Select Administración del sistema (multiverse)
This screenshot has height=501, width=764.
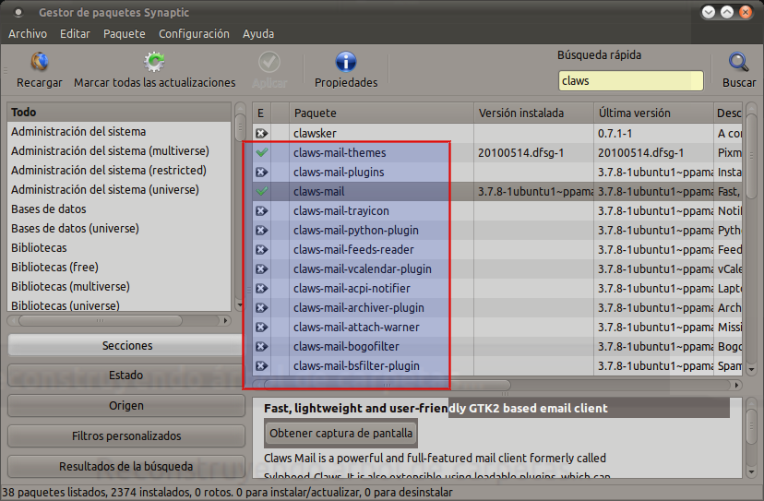119,151
